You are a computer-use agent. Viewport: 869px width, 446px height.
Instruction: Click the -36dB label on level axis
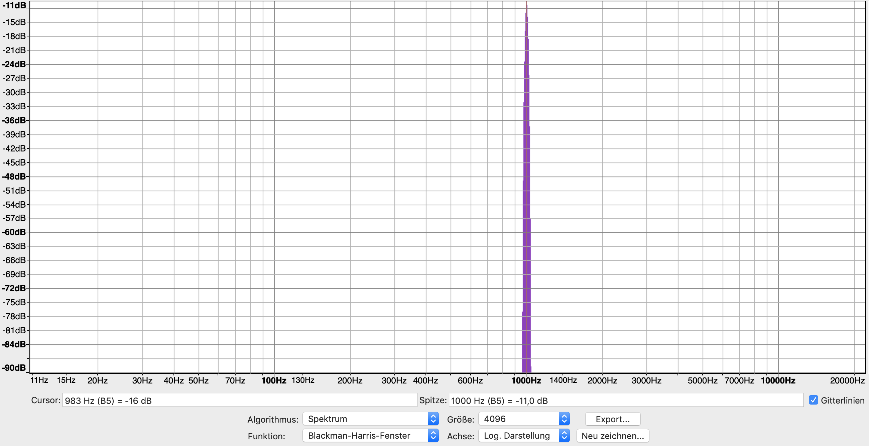14,120
